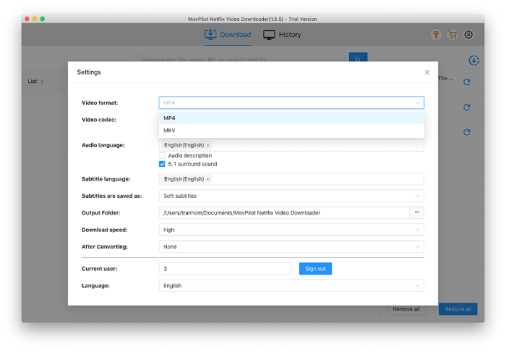Choose MP4 option in dropdown list

click(170, 118)
